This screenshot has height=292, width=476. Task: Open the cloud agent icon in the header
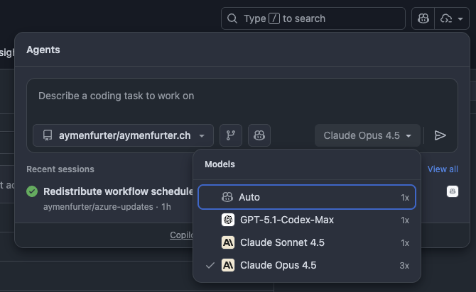tap(446, 18)
